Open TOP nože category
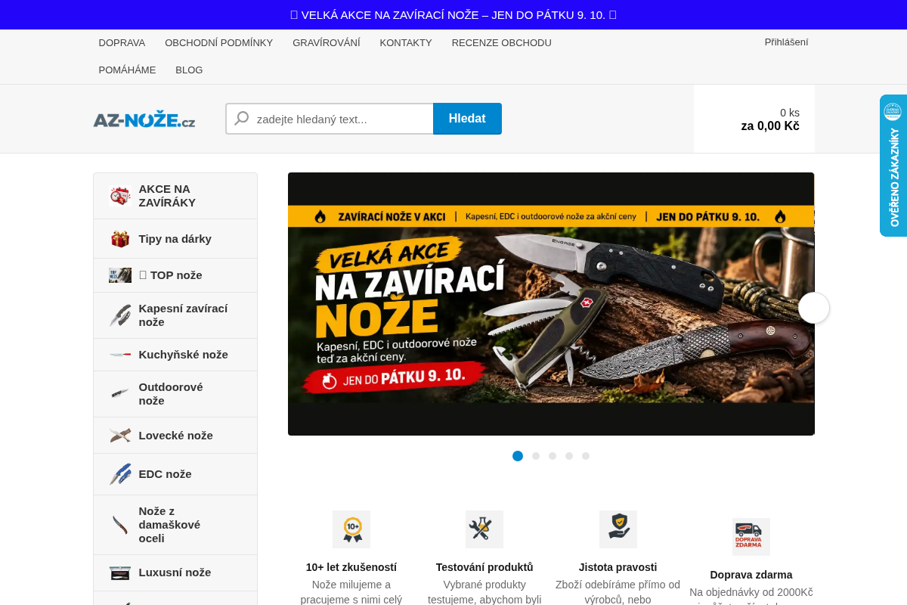Viewport: 907px width, 605px height. tap(175, 275)
